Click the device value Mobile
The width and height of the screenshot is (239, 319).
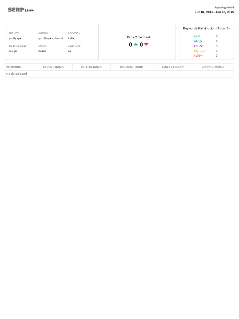[x=42, y=51]
